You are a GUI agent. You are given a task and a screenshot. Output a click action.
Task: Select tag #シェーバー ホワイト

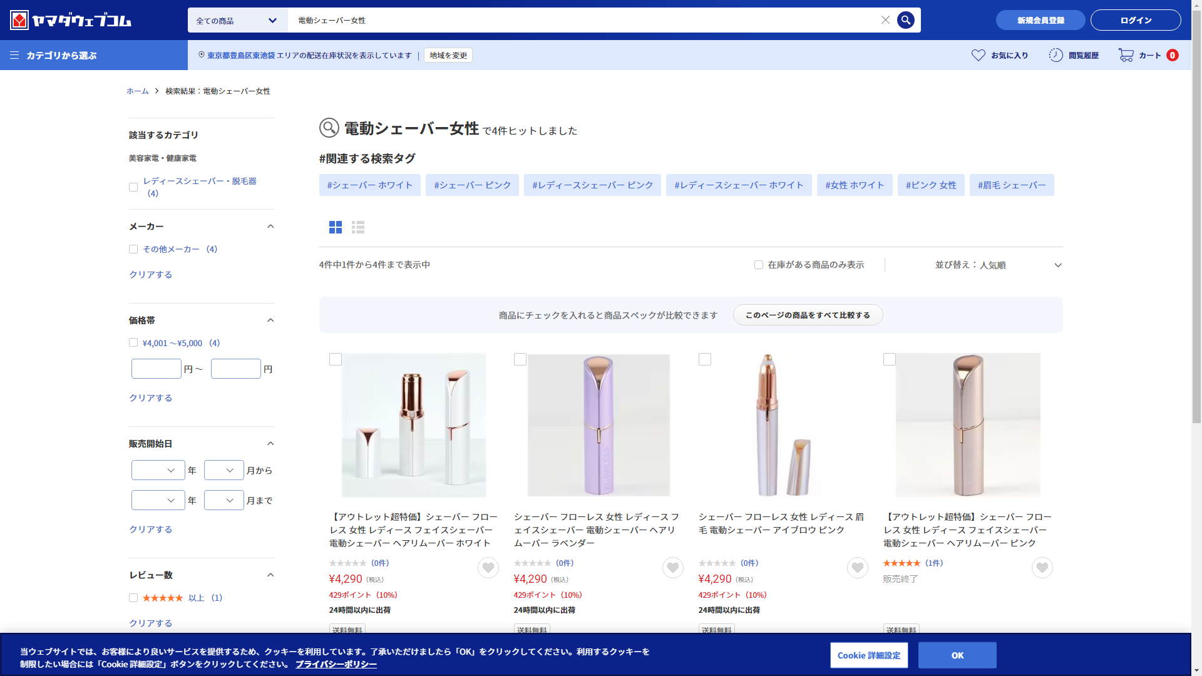pos(370,185)
